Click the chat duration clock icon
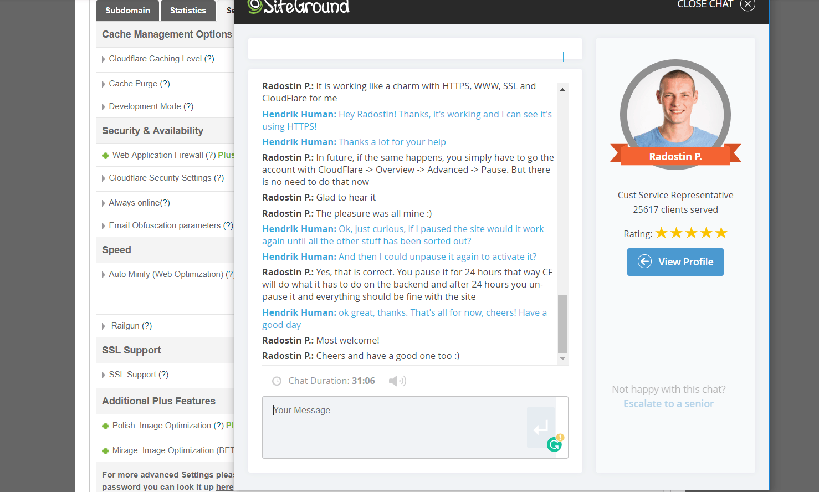 [x=277, y=381]
